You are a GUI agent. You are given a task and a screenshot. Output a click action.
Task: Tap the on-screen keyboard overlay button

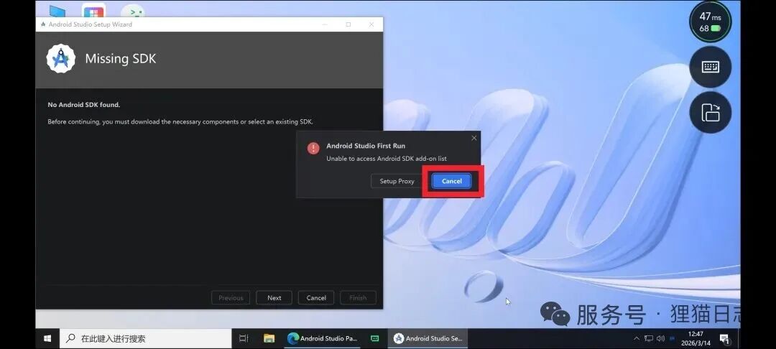[711, 67]
